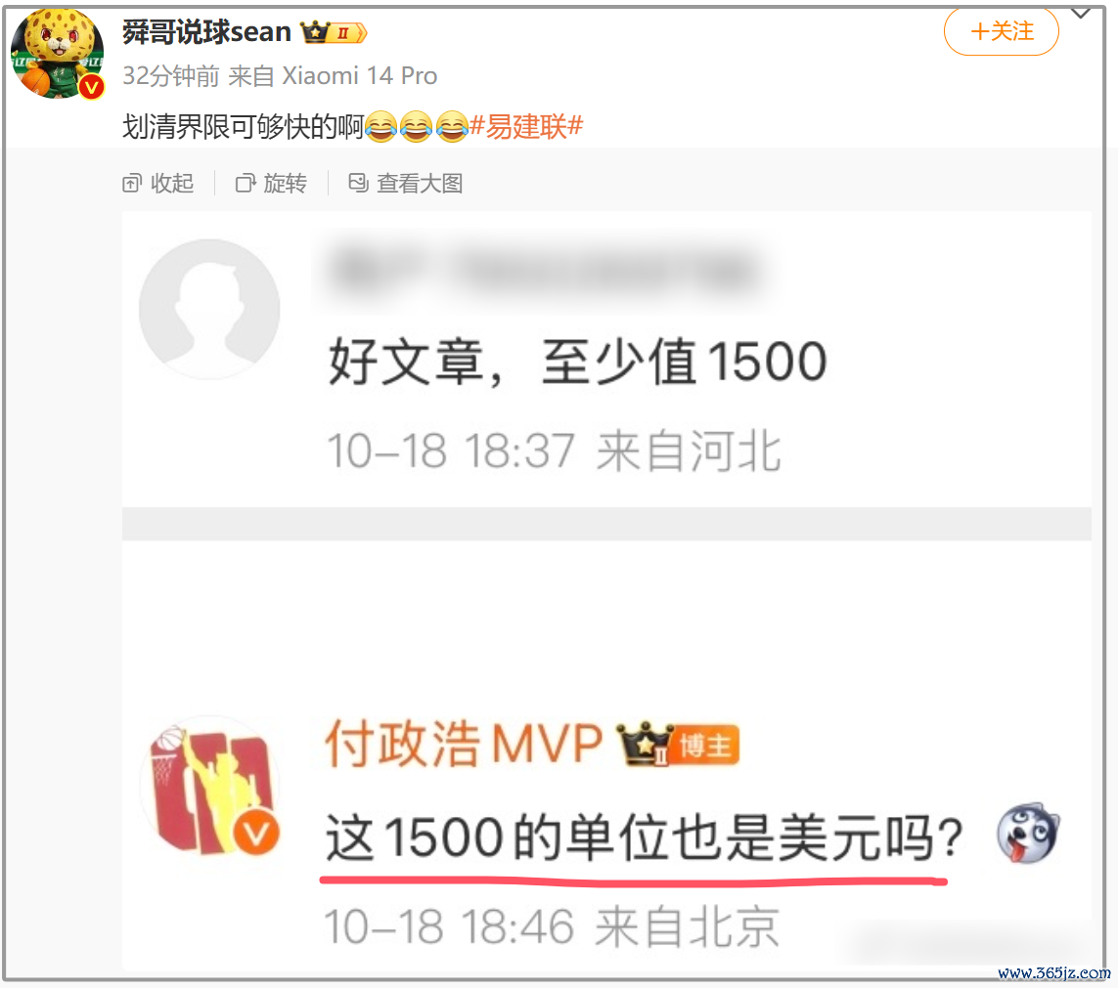Click the husky dog emoji
Screen dimensions: 1118x988
coord(1028,834)
